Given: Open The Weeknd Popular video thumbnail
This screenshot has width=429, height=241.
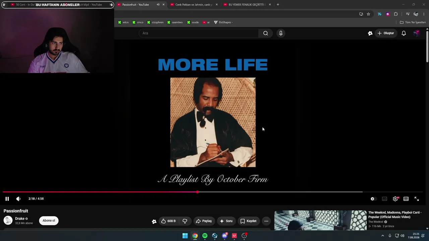Looking at the screenshot, I should coord(320,220).
